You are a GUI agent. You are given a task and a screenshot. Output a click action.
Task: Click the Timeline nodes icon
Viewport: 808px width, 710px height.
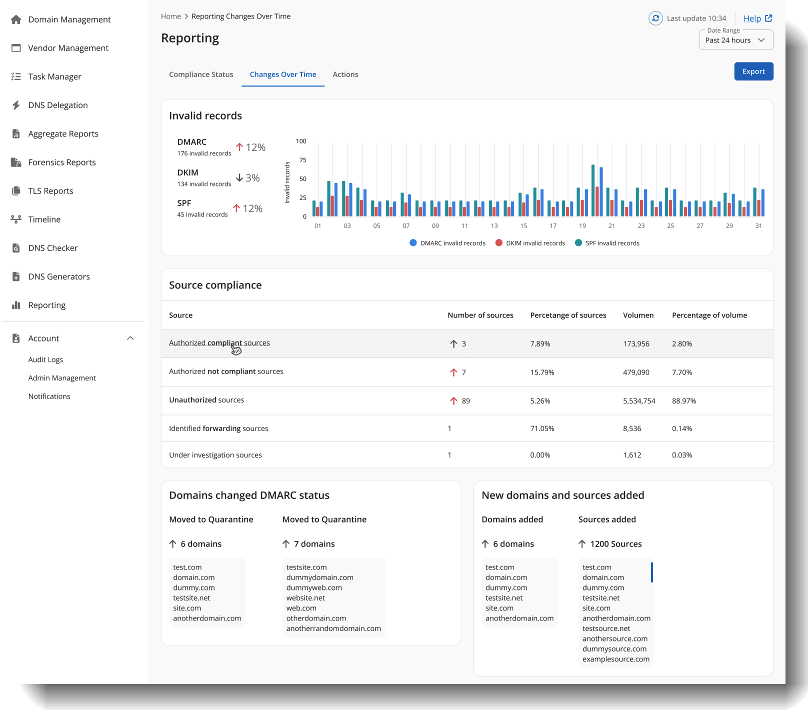point(16,219)
